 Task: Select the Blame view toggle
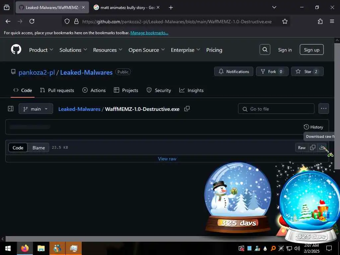[x=39, y=148]
